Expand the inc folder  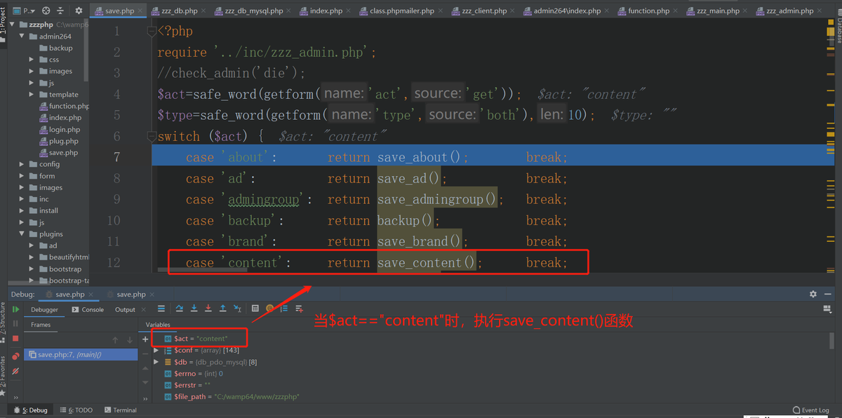click(x=23, y=199)
